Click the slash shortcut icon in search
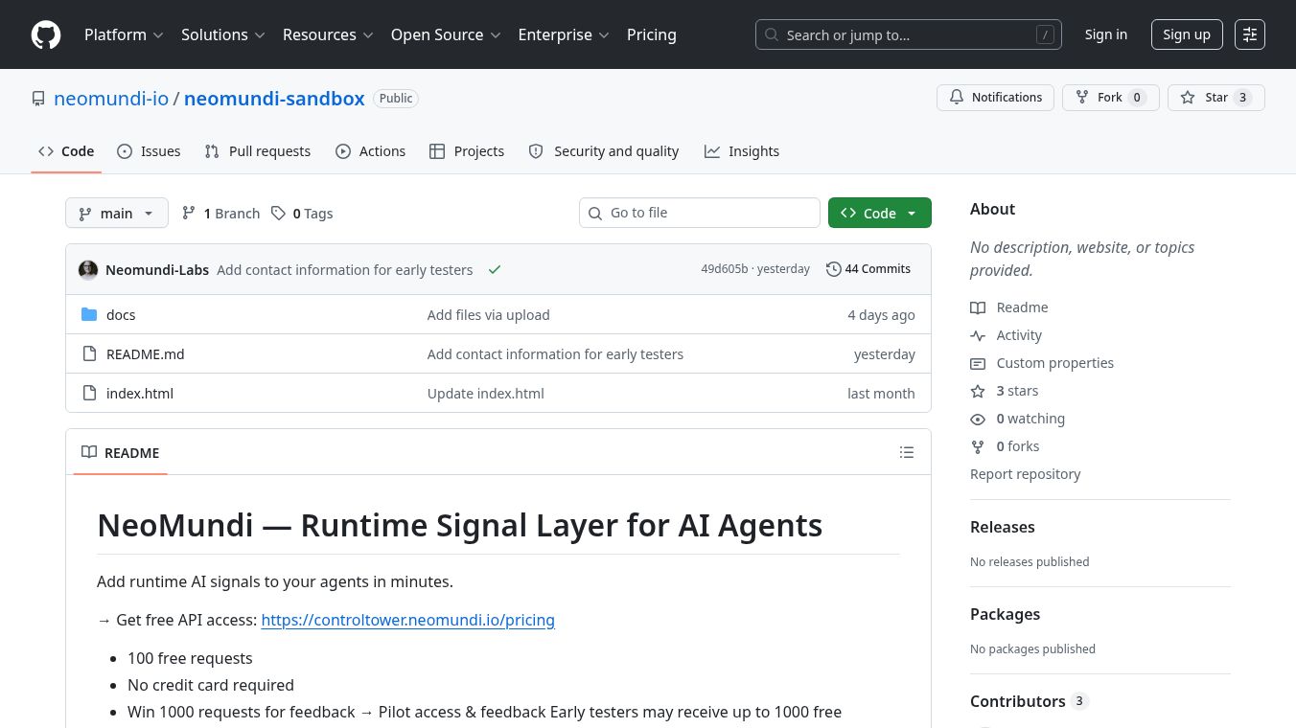This screenshot has height=728, width=1296. tap(1045, 34)
